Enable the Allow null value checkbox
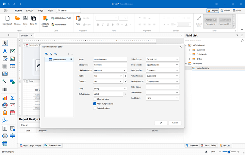245x155 pixels. click(x=95, y=99)
